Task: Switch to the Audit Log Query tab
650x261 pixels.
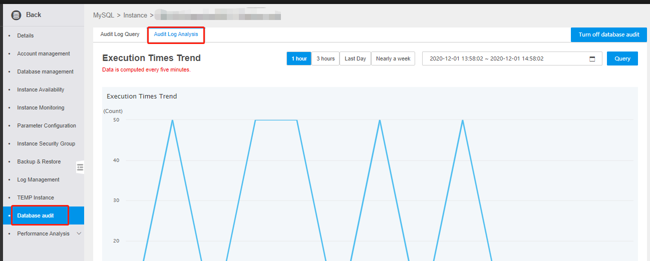Action: point(120,34)
